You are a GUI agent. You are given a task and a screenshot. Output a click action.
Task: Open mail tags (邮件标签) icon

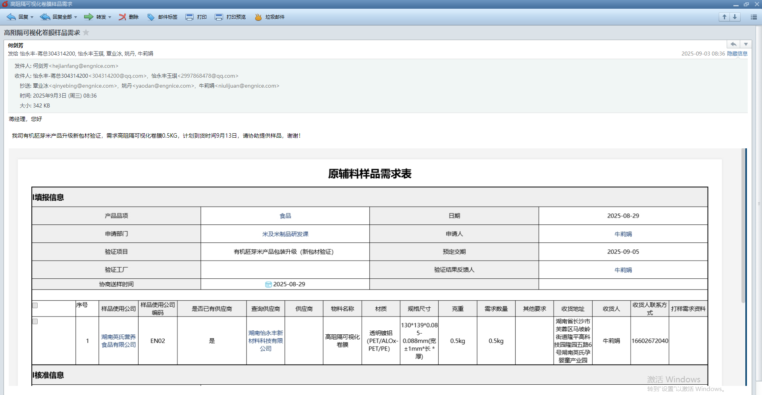tap(151, 17)
